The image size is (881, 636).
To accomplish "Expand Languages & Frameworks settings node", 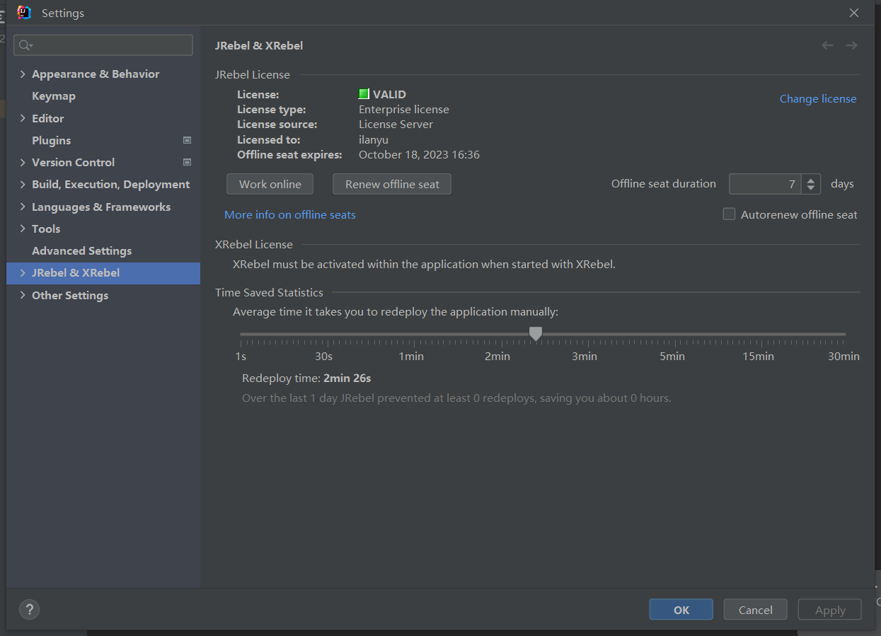I will [23, 207].
